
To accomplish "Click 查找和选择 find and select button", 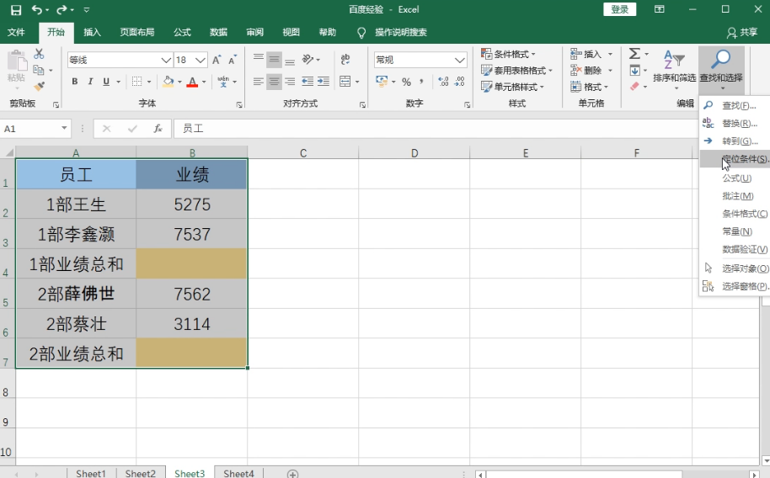I will [721, 69].
